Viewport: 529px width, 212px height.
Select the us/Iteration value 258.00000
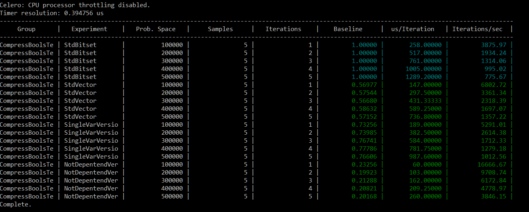coord(426,45)
